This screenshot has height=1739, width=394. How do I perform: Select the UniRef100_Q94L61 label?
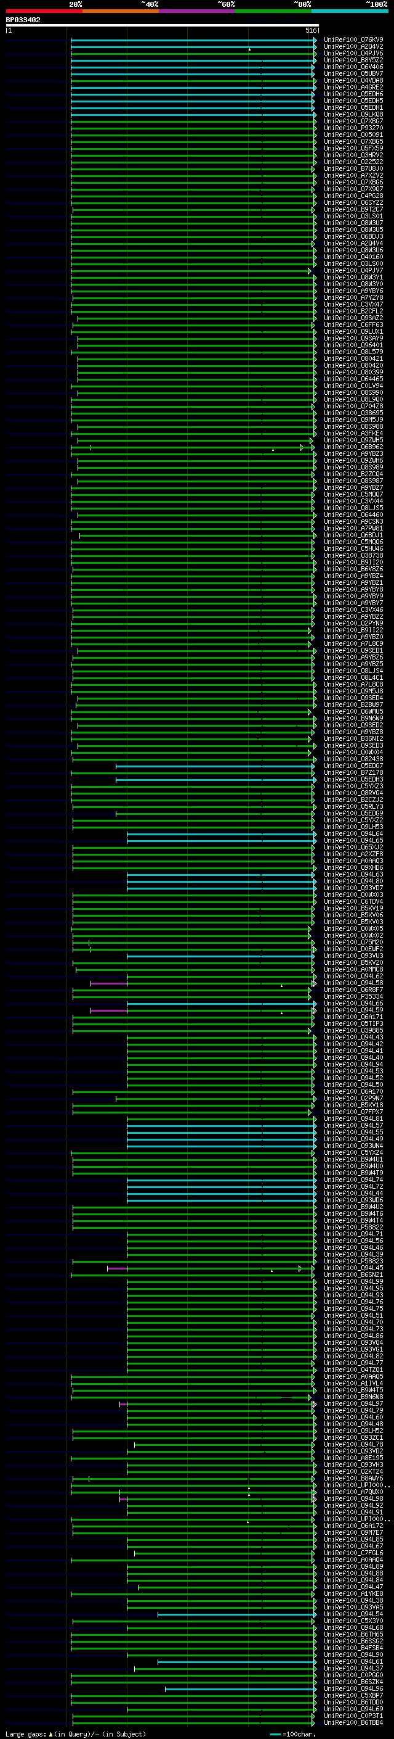point(353,1661)
